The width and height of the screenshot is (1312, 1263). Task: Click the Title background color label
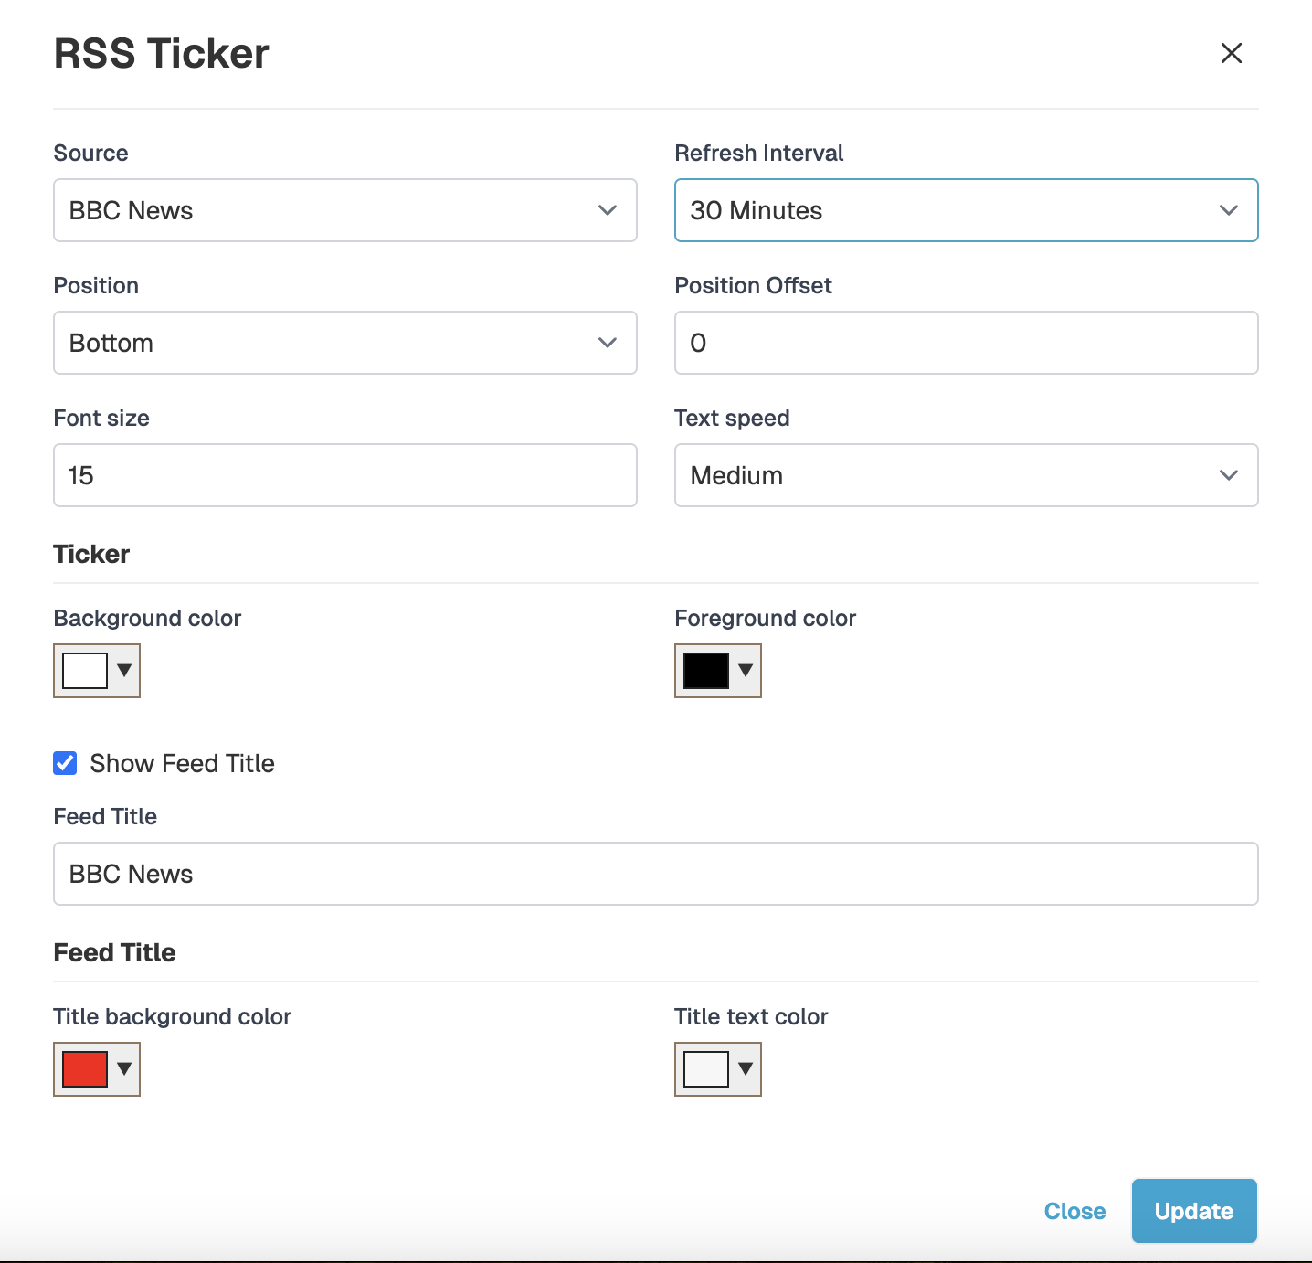173,1016
